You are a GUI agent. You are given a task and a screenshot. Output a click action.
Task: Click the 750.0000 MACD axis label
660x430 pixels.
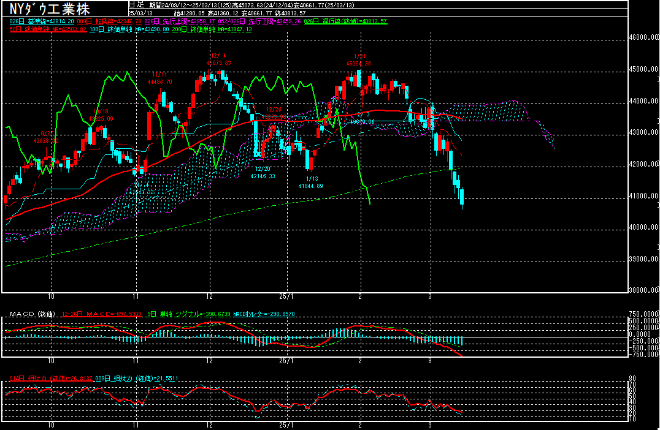tap(643, 314)
